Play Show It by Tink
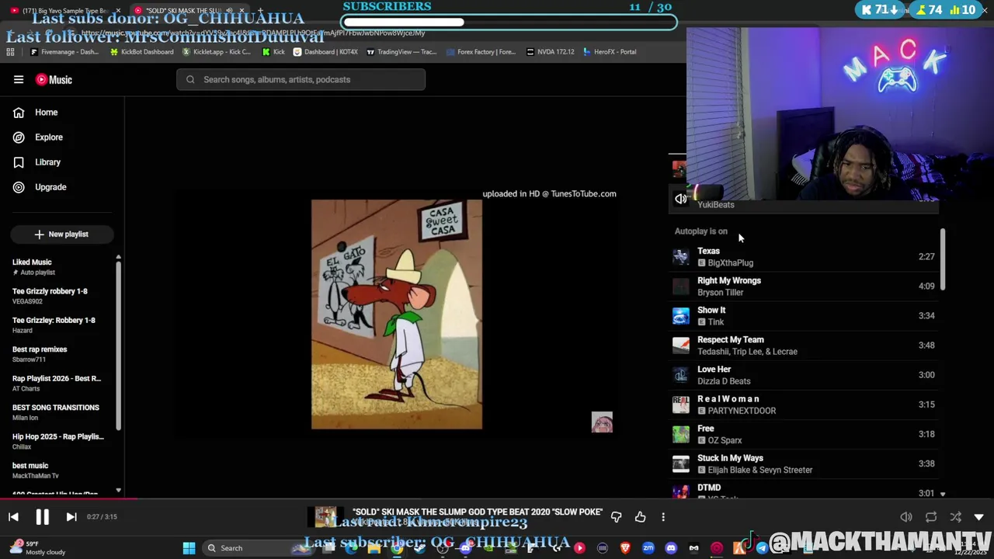994x559 pixels. click(x=804, y=316)
